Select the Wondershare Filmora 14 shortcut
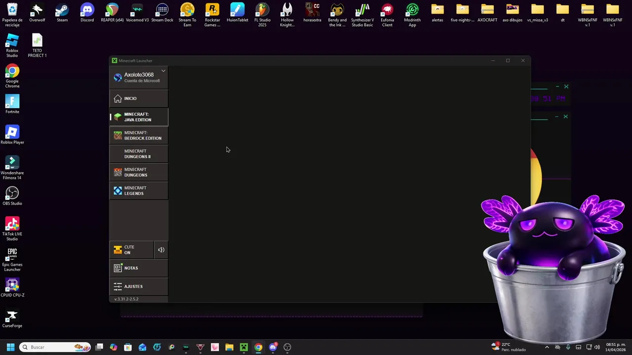 click(12, 168)
